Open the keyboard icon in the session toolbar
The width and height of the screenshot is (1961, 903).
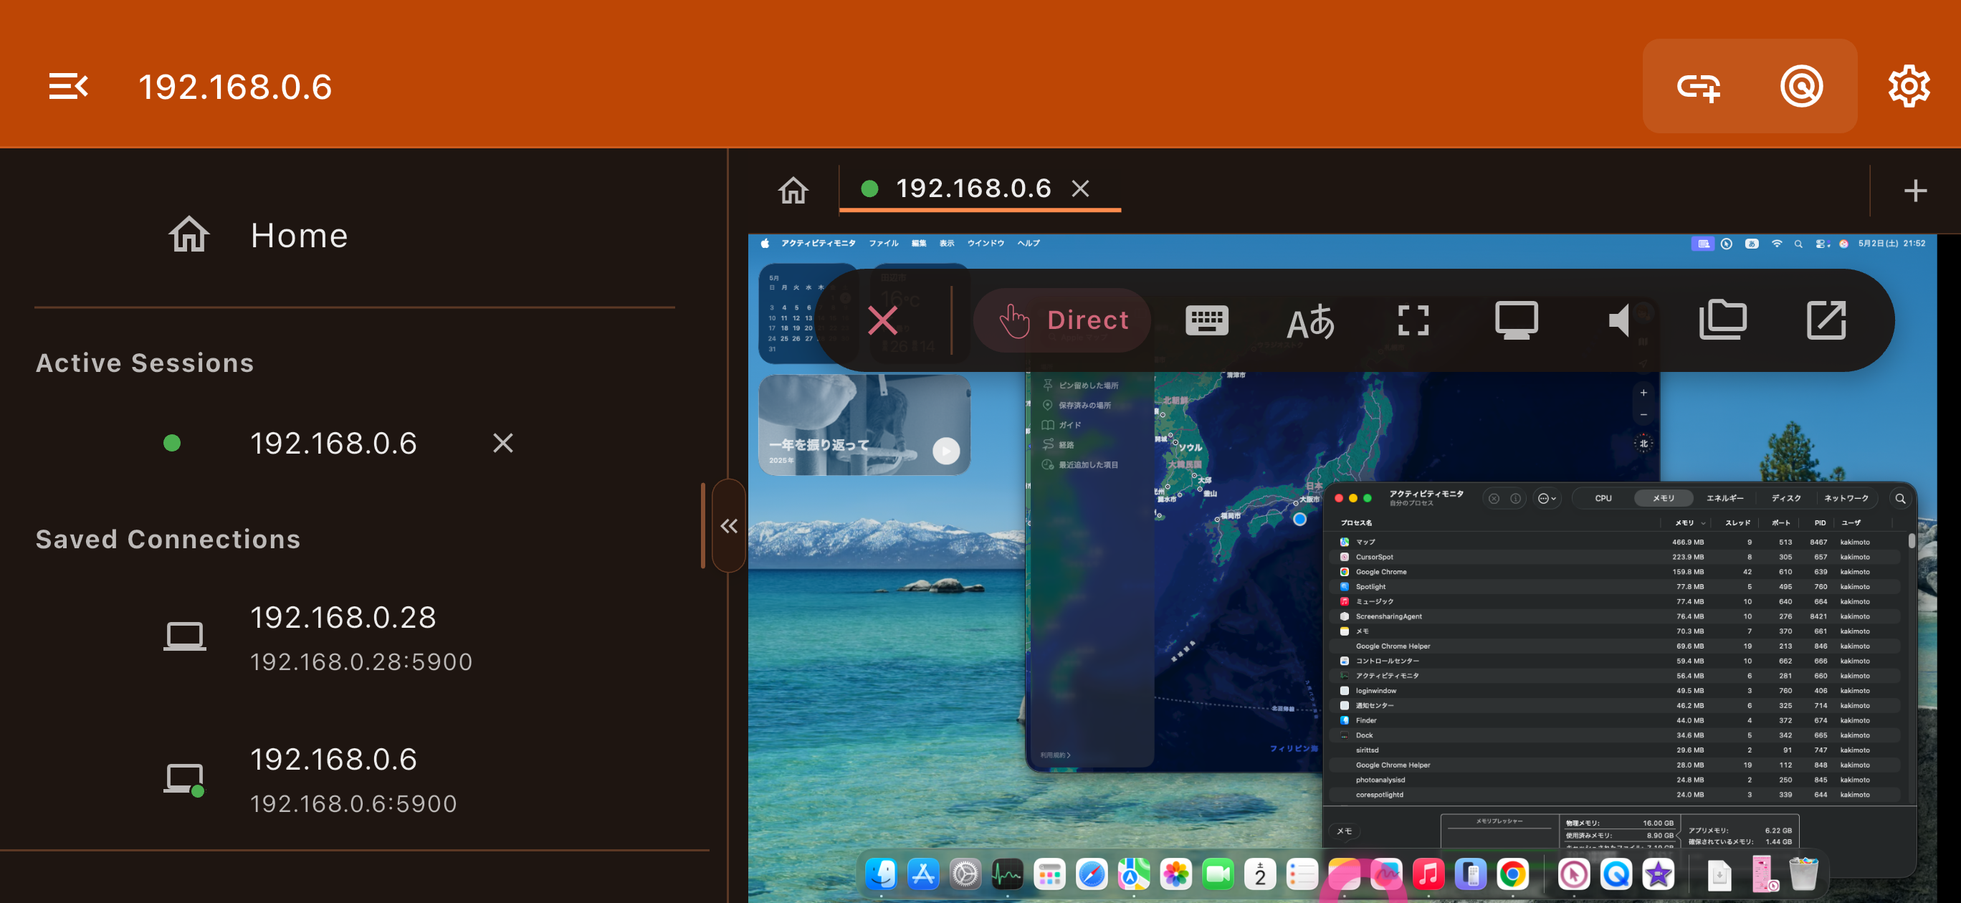tap(1206, 320)
